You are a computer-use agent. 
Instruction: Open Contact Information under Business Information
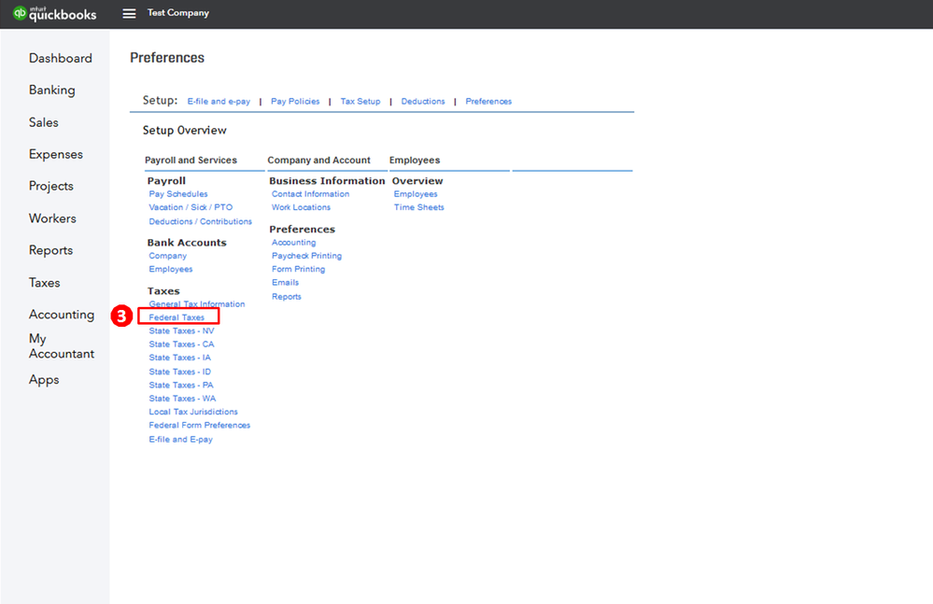(310, 194)
